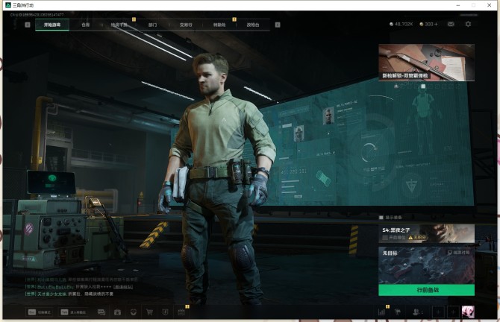The image size is (500, 322).
Task: Open the shield badge icon
Action: (x=165, y=312)
